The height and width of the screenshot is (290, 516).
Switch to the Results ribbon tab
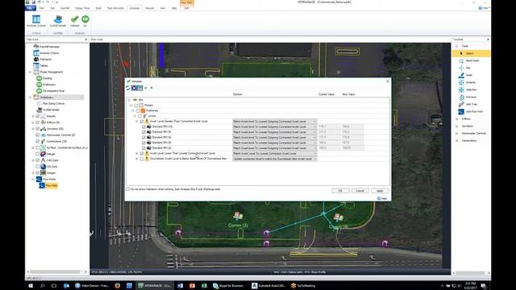pyautogui.click(x=149, y=8)
